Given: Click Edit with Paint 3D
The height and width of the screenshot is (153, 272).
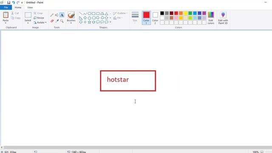Looking at the screenshot, I should click(x=223, y=18).
